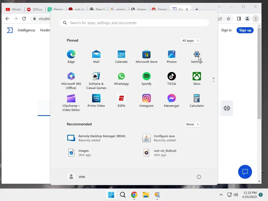Image resolution: width=268 pixels, height=201 pixels.
Task: Open the notification count badge
Action: 261,195
